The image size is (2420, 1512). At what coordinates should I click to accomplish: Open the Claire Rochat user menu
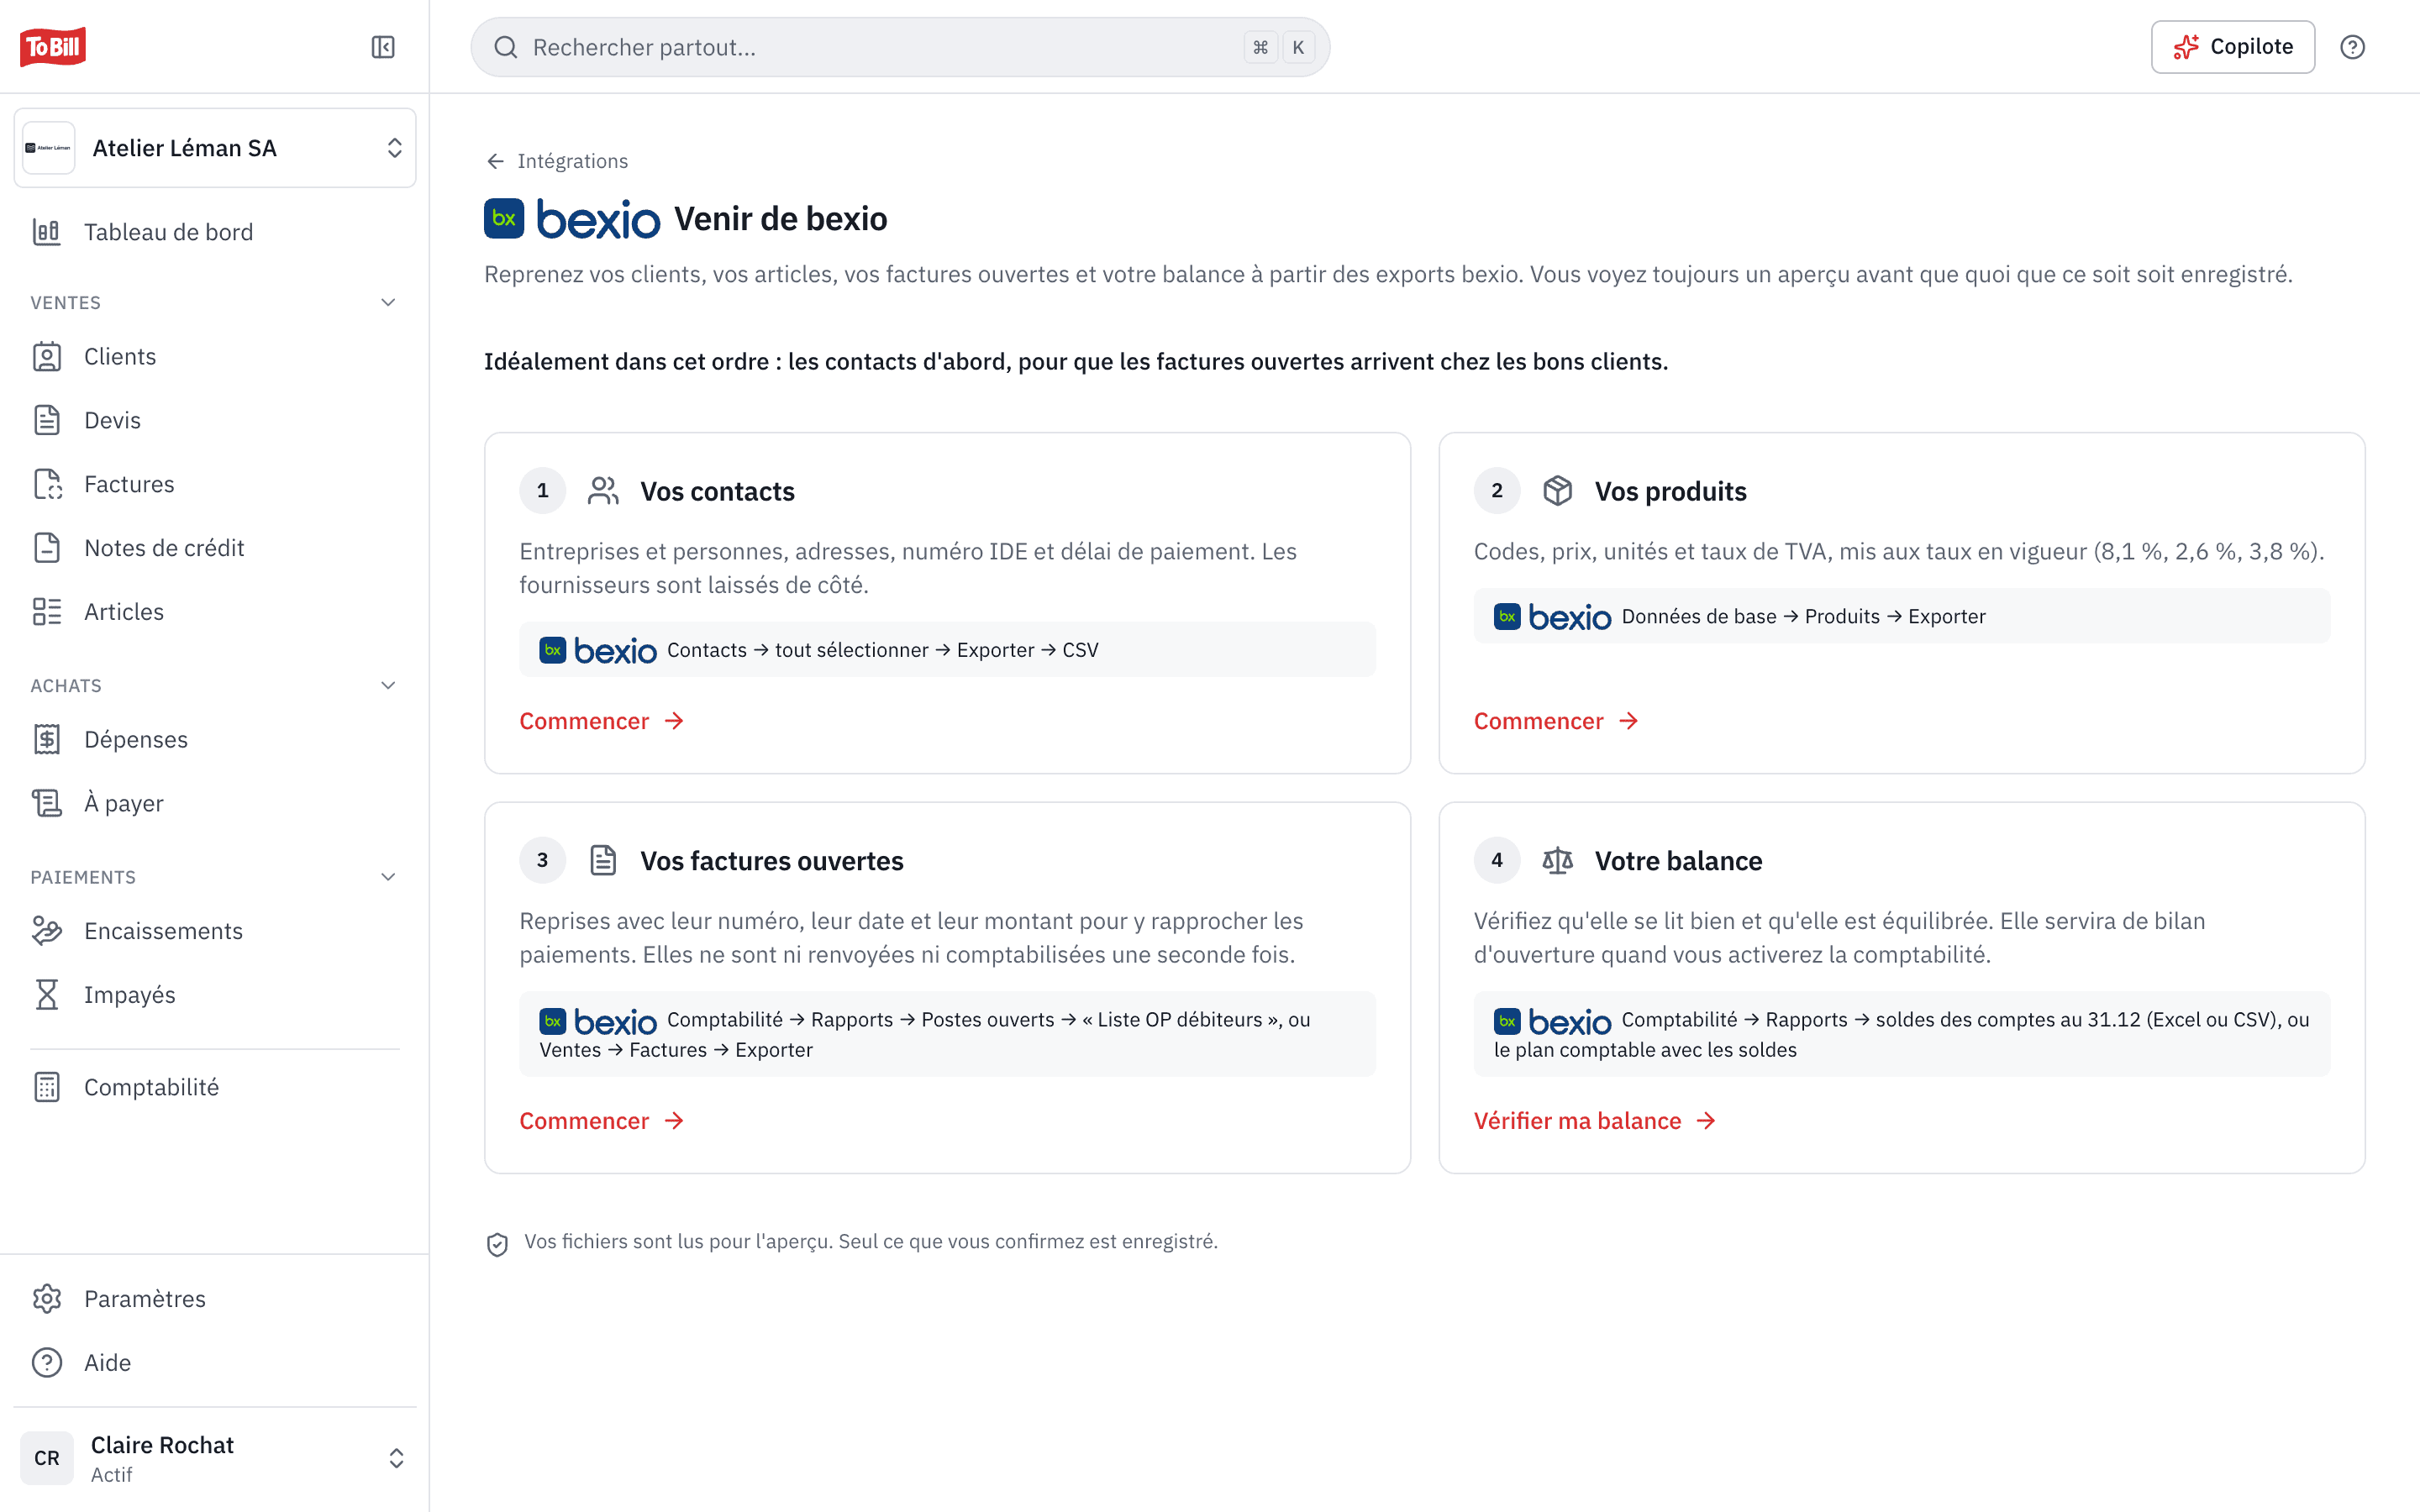coord(215,1458)
